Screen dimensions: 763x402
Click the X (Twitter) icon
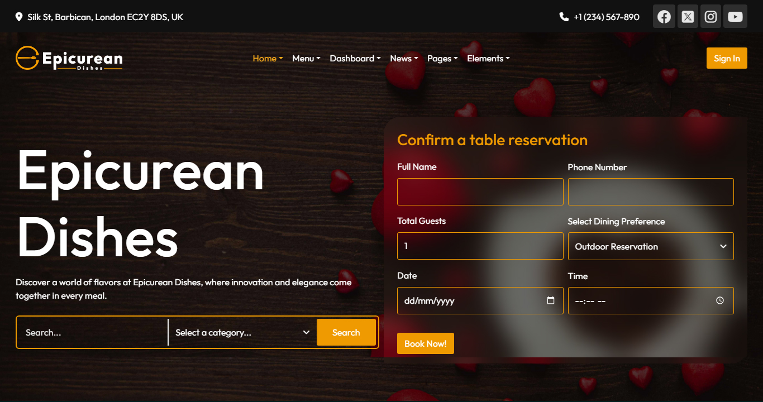click(x=688, y=17)
